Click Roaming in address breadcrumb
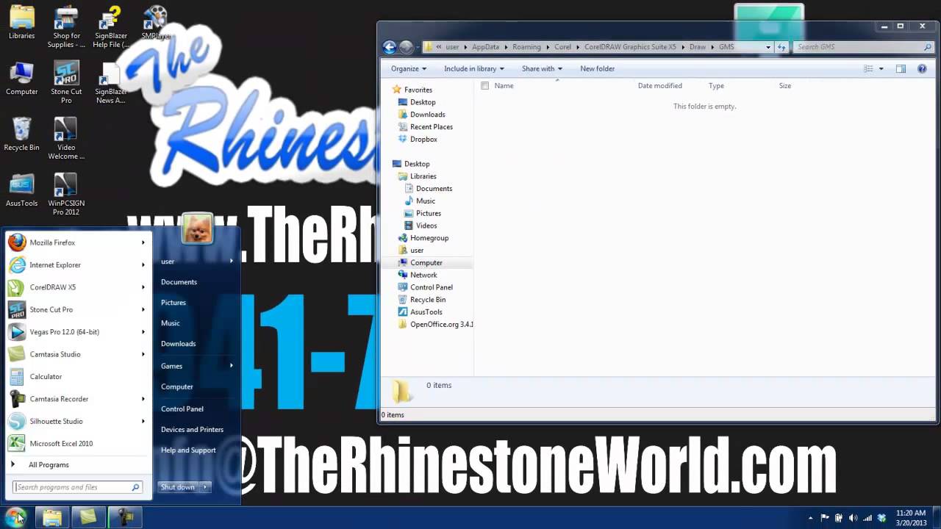 pyautogui.click(x=526, y=47)
